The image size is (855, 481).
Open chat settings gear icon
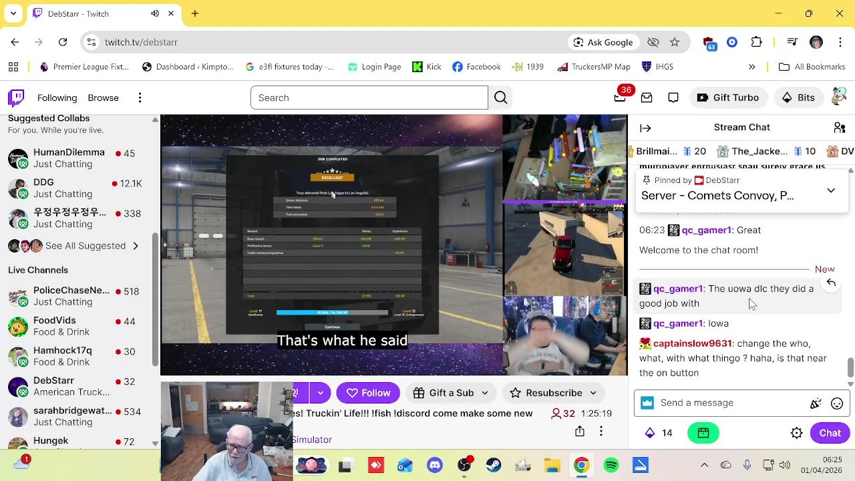[x=796, y=433]
